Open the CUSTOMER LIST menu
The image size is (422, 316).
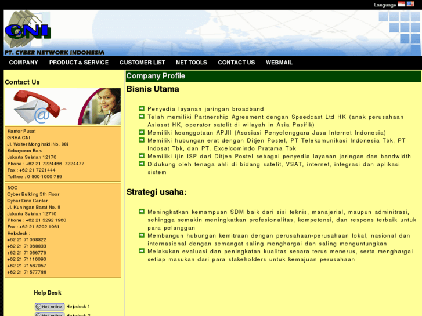(x=142, y=63)
